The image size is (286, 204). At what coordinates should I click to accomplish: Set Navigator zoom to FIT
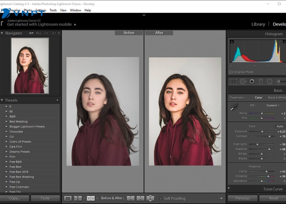tap(31, 33)
